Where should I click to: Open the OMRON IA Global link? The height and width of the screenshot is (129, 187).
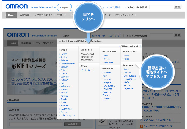[129, 47]
